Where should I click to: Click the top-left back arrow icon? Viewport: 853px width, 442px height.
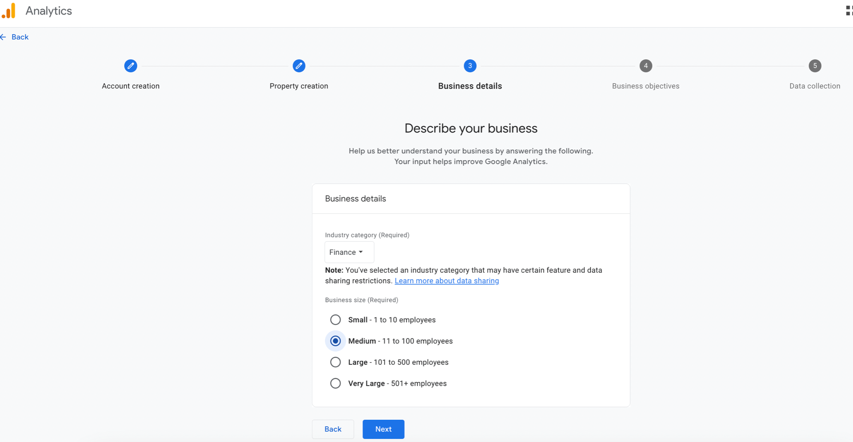[x=3, y=37]
